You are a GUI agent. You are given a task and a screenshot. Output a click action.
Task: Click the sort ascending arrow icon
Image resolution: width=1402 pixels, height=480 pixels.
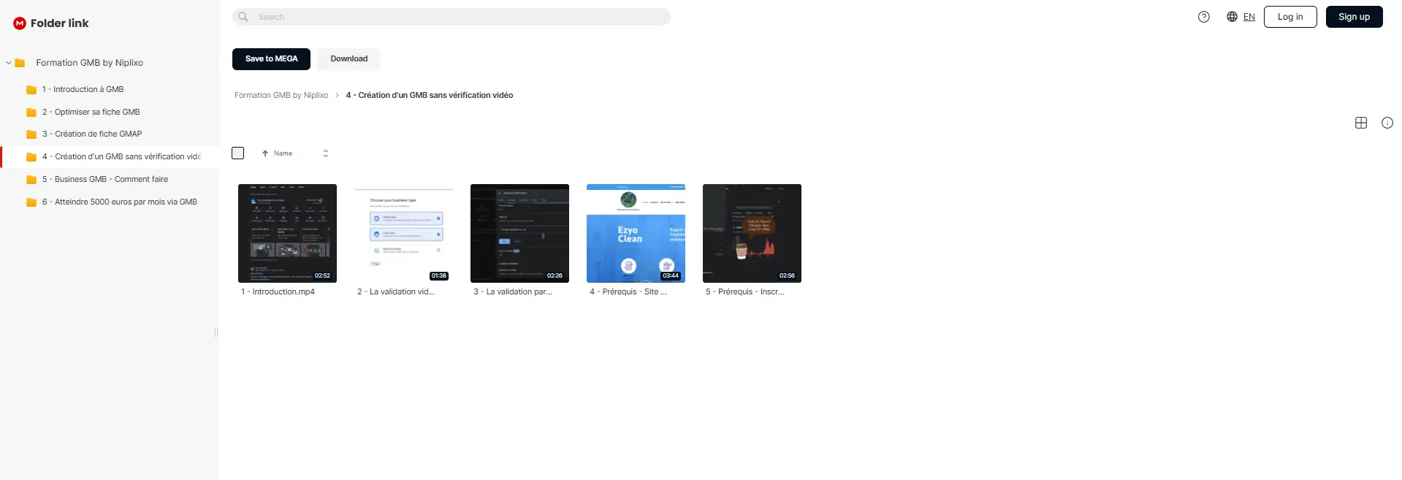point(265,153)
